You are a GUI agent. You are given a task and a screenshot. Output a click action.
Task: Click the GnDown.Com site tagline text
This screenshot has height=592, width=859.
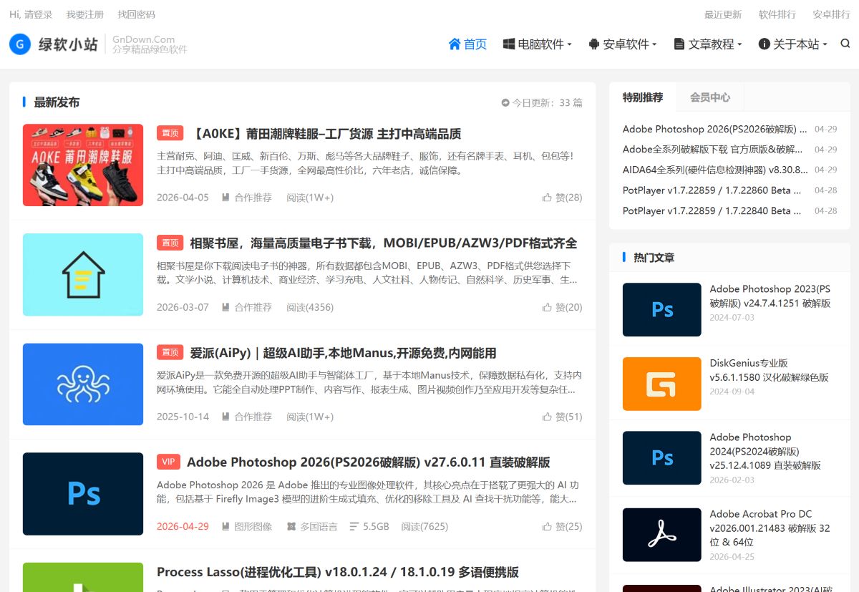tap(144, 39)
